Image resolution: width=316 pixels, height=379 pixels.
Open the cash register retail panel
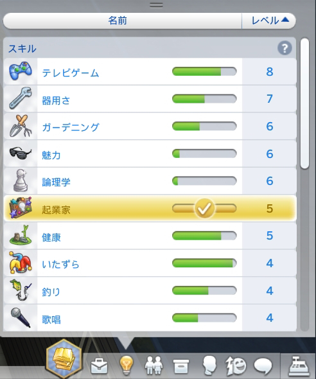[x=299, y=365]
